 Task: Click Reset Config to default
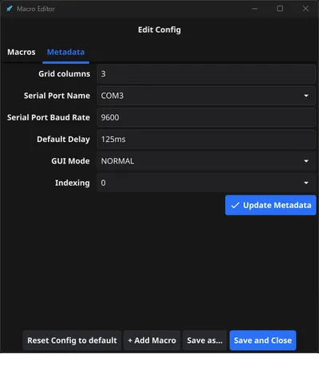click(x=72, y=340)
